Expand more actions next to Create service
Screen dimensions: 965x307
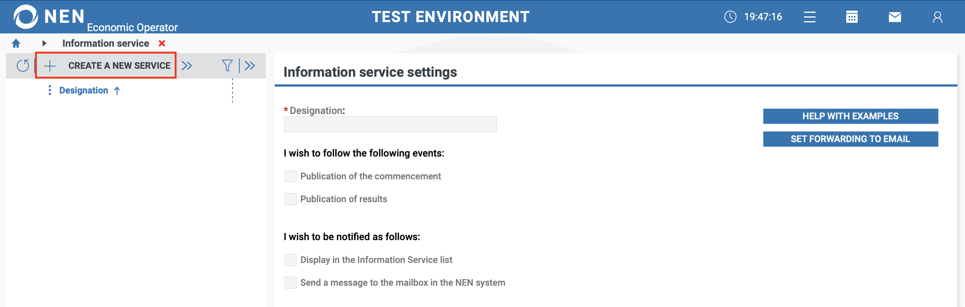click(187, 66)
